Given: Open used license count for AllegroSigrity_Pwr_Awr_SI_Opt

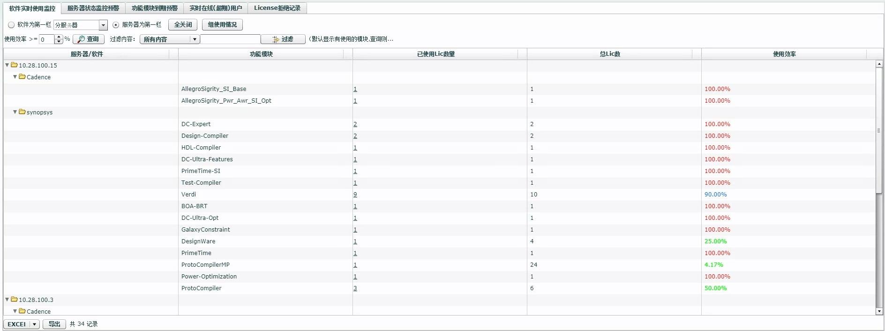Looking at the screenshot, I should 355,101.
